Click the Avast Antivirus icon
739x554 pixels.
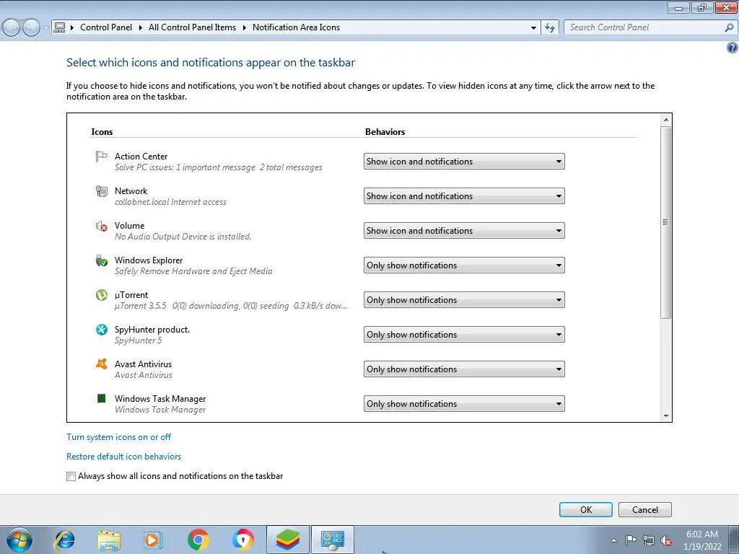click(101, 364)
